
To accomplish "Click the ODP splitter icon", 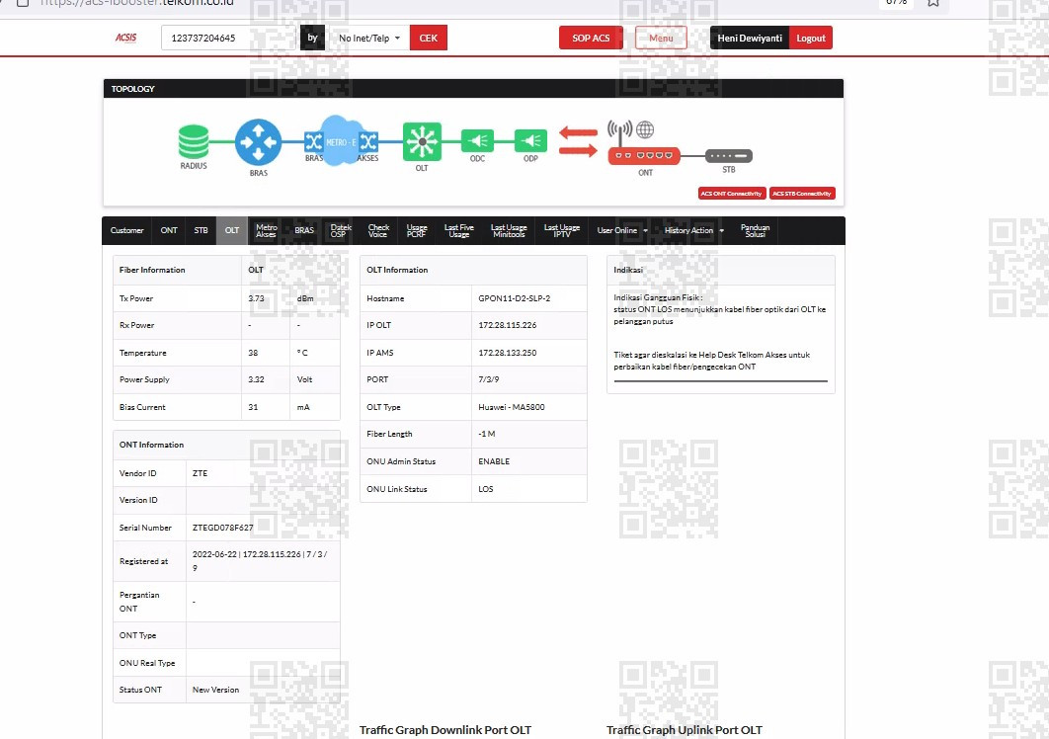I will click(530, 140).
